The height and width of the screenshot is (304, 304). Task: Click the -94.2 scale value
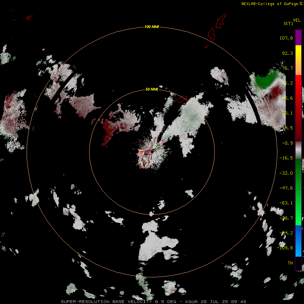[286, 233]
